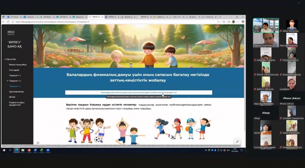Open the ЖОБА page link
Screen dimensions: 305x168
pos(12,97)
